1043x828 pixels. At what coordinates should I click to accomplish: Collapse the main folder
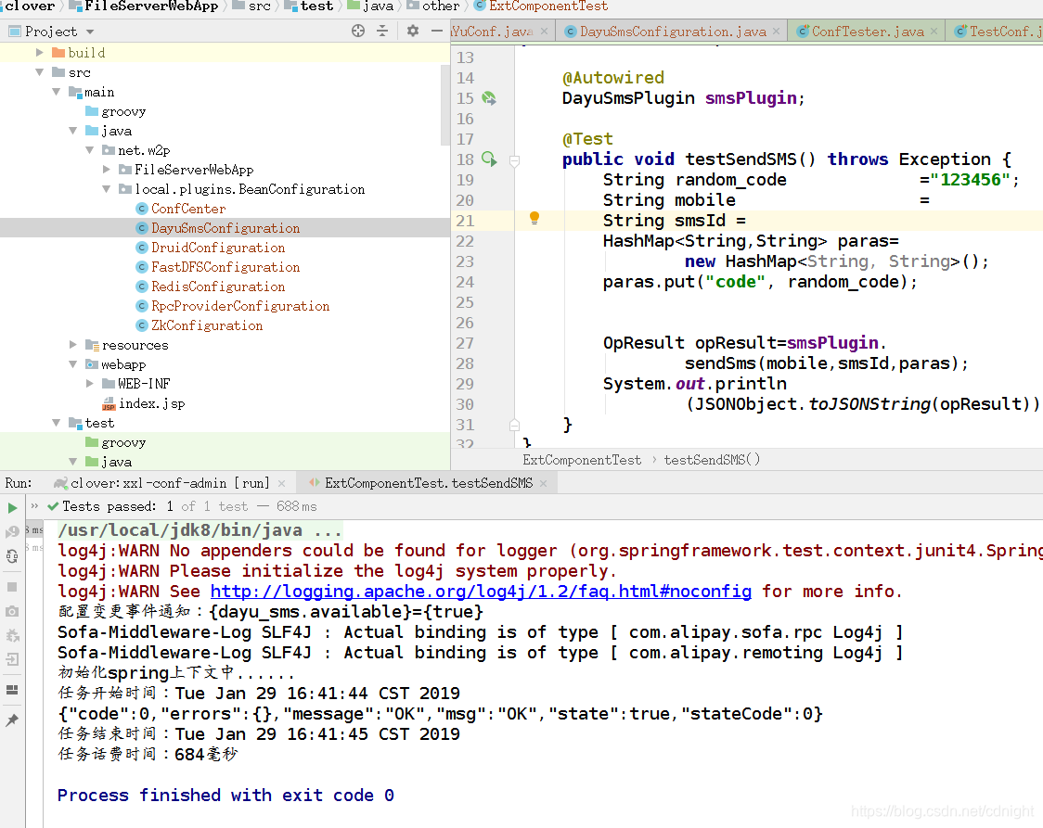[56, 92]
